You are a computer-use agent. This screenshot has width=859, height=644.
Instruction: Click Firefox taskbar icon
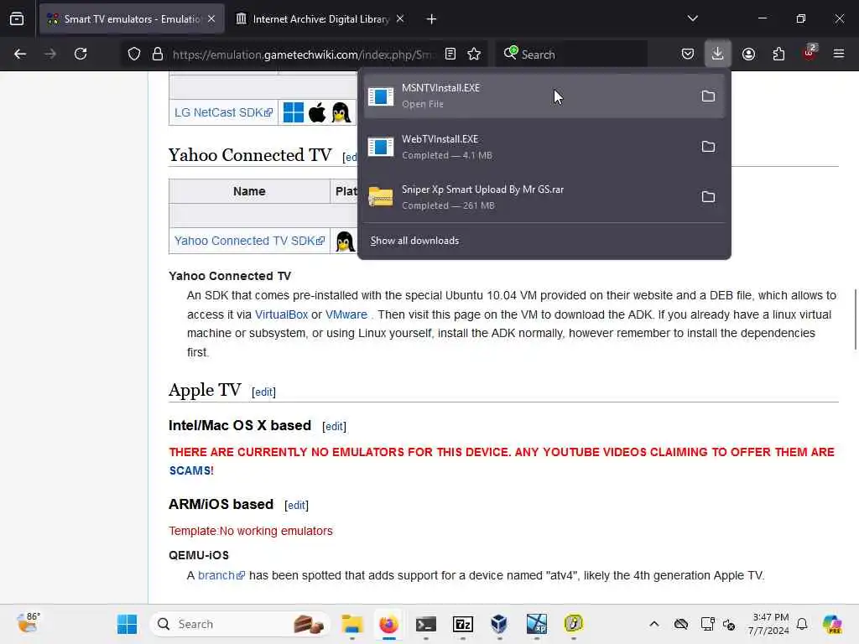388,624
